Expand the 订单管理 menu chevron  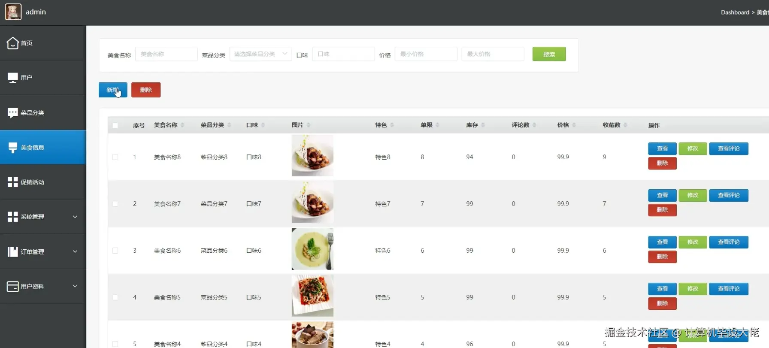[x=75, y=251]
